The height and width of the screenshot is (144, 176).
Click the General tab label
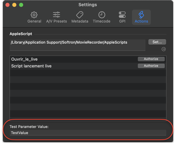(34, 21)
